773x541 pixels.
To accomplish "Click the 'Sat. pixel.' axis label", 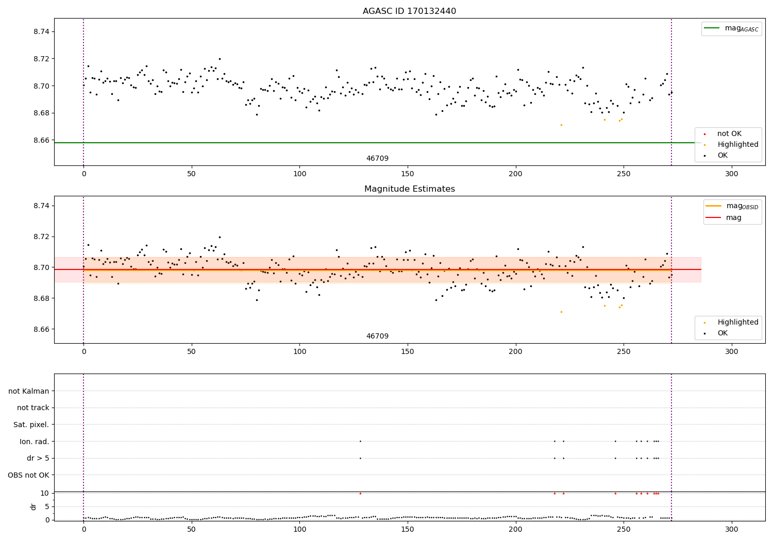I will point(31,425).
